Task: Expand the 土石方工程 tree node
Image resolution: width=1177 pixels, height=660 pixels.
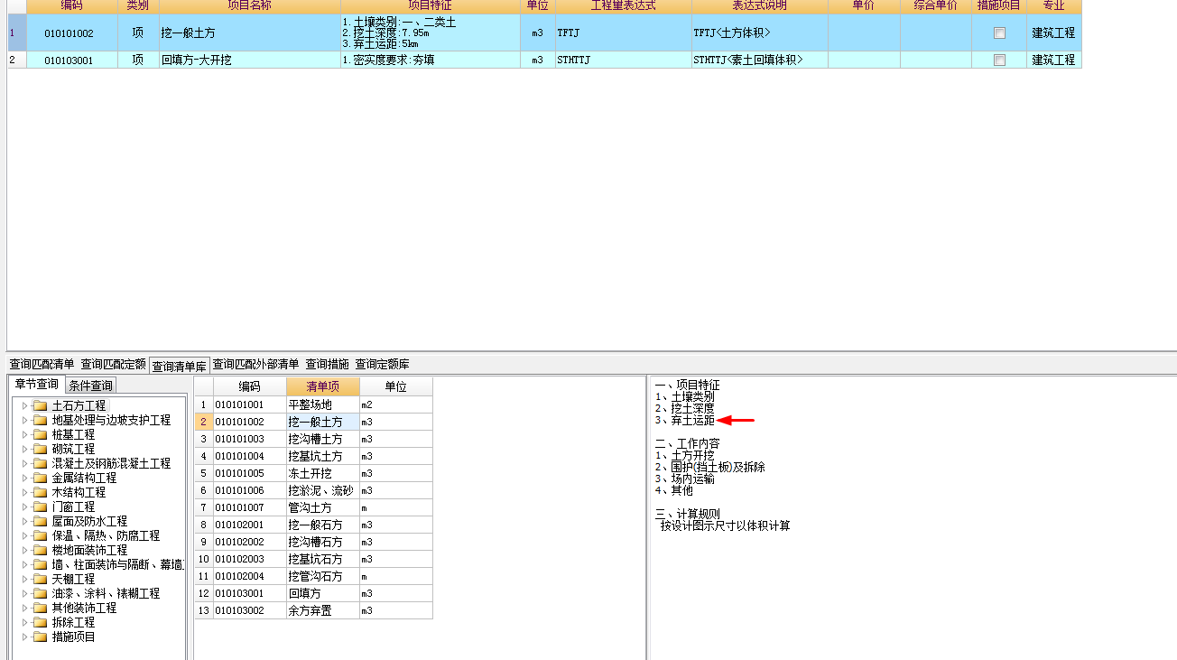Action: pos(25,405)
